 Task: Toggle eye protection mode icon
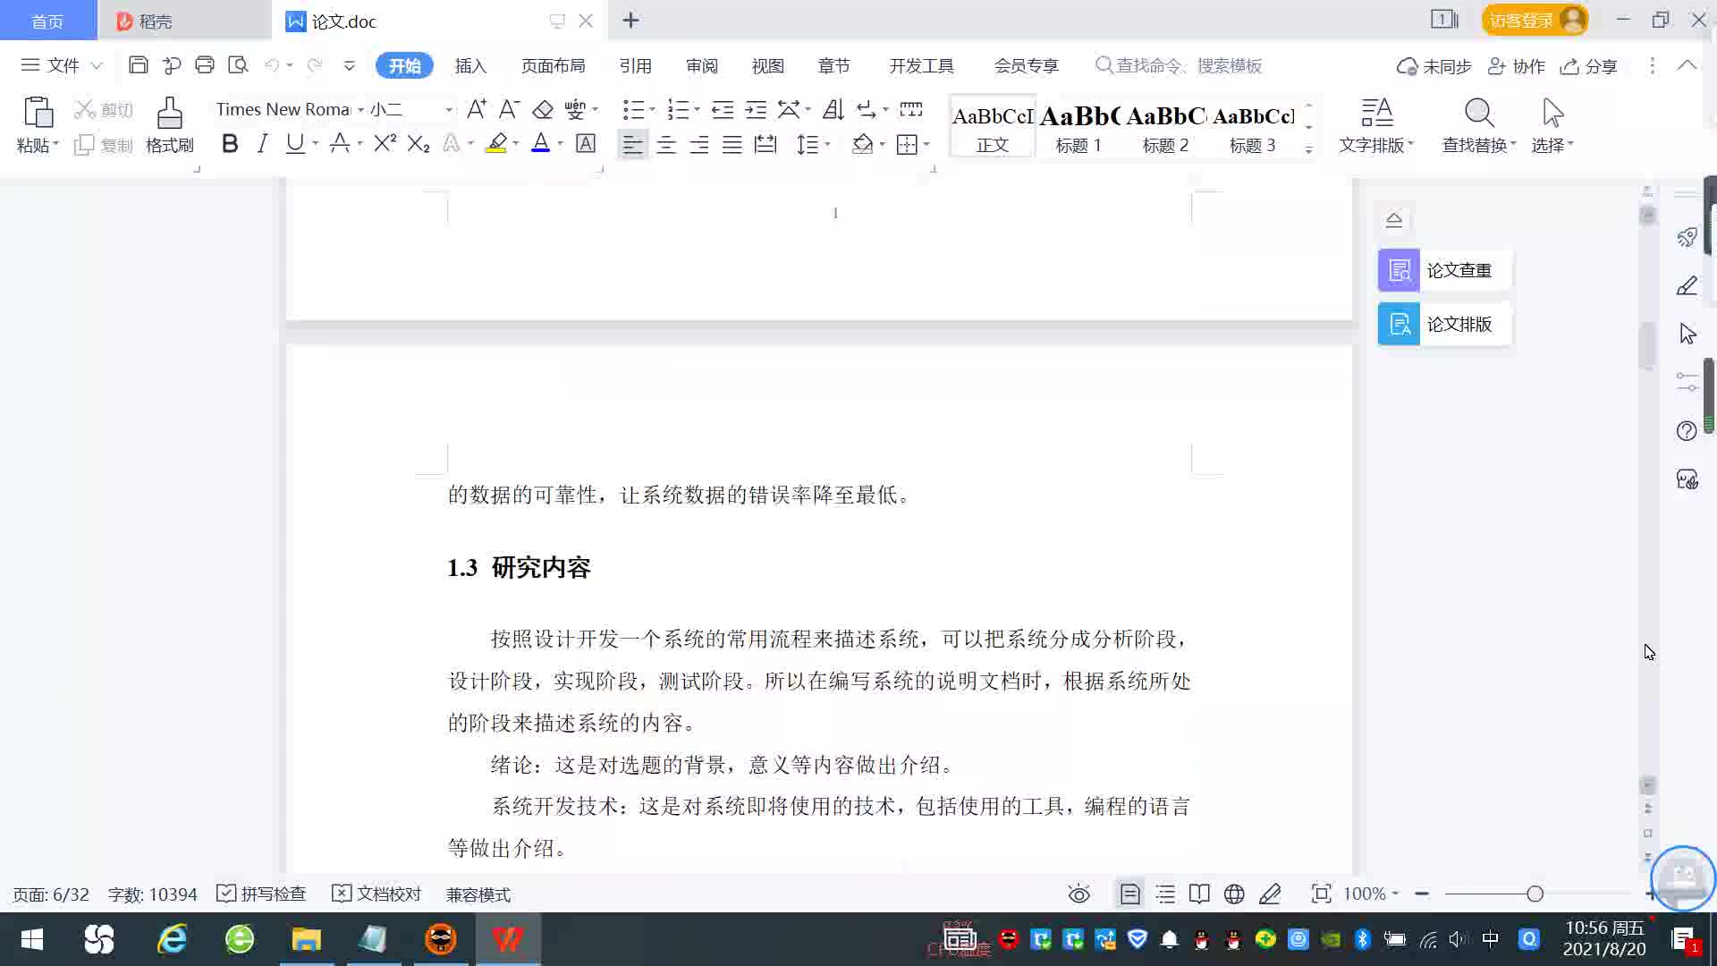click(1078, 894)
